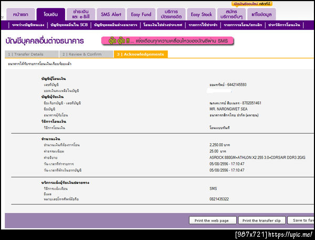Open รายการใช้ประจำ submenu

coord(203,25)
